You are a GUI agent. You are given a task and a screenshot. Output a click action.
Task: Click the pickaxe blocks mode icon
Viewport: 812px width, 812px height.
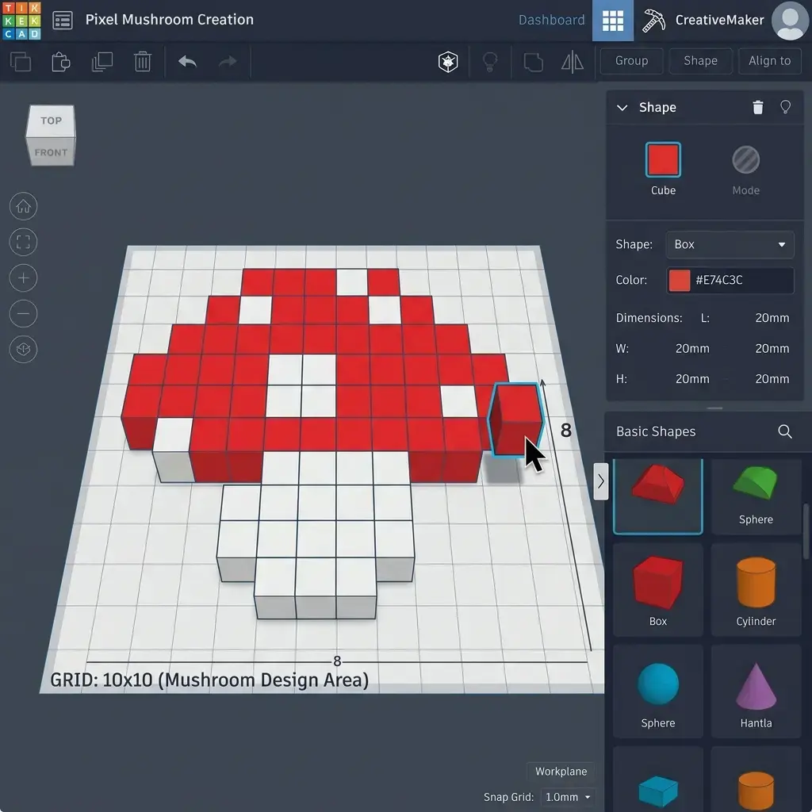coord(653,21)
